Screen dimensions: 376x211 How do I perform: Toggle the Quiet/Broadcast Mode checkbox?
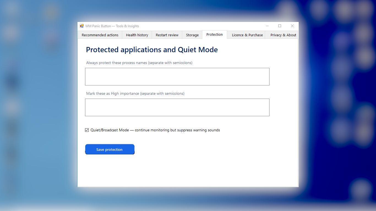click(87, 130)
